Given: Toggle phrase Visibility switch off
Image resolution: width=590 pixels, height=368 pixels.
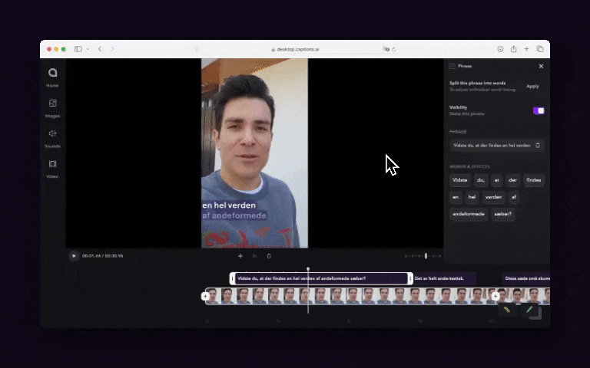Looking at the screenshot, I should click(x=539, y=110).
